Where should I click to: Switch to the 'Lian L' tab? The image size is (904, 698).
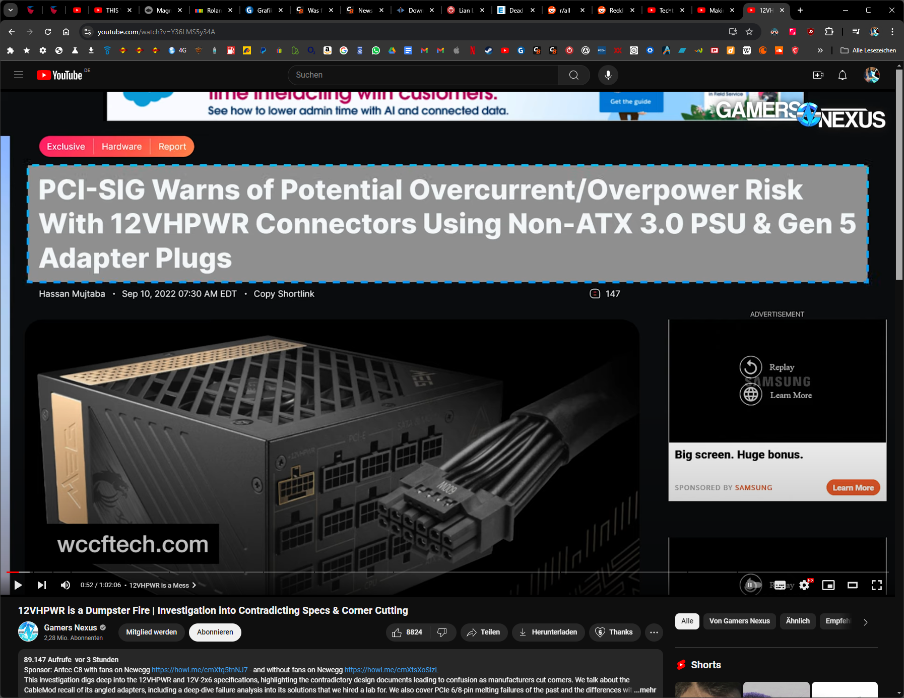click(x=466, y=10)
